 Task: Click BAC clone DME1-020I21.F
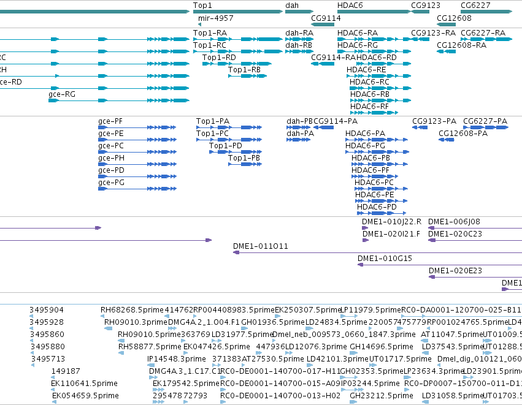(x=366, y=240)
